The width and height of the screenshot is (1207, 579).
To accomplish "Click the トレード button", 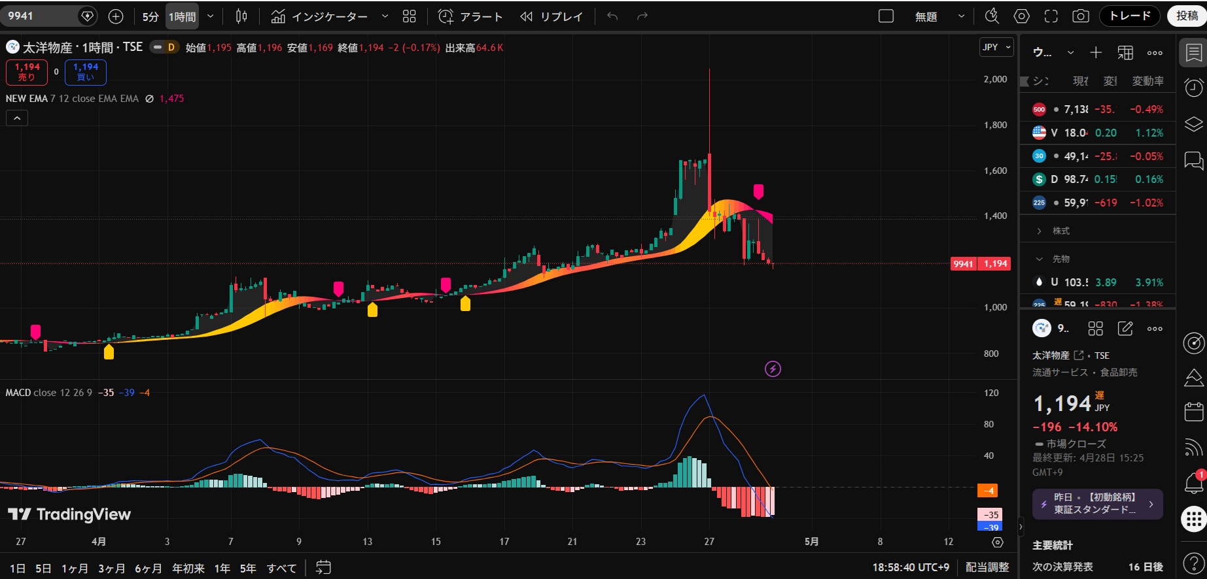I will (x=1130, y=16).
